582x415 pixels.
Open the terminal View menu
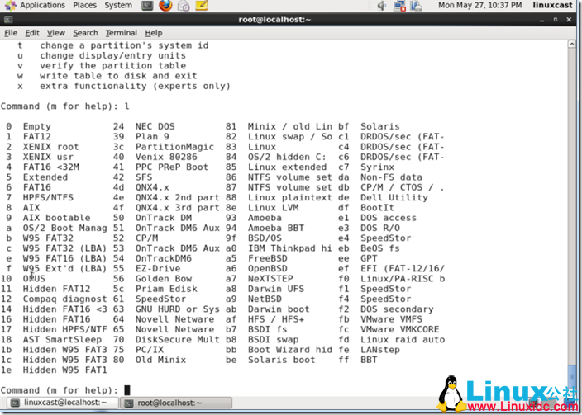55,33
